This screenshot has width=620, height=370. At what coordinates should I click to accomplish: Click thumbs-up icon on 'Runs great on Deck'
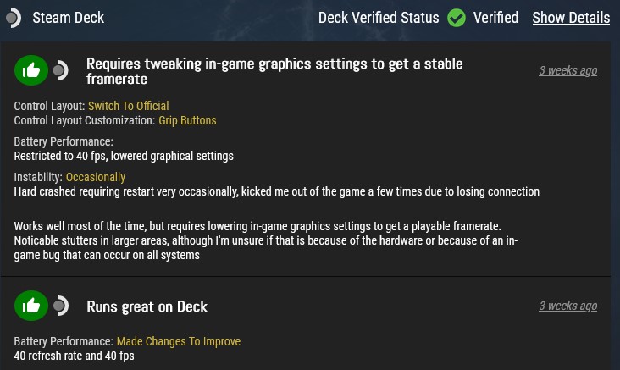[x=31, y=306]
